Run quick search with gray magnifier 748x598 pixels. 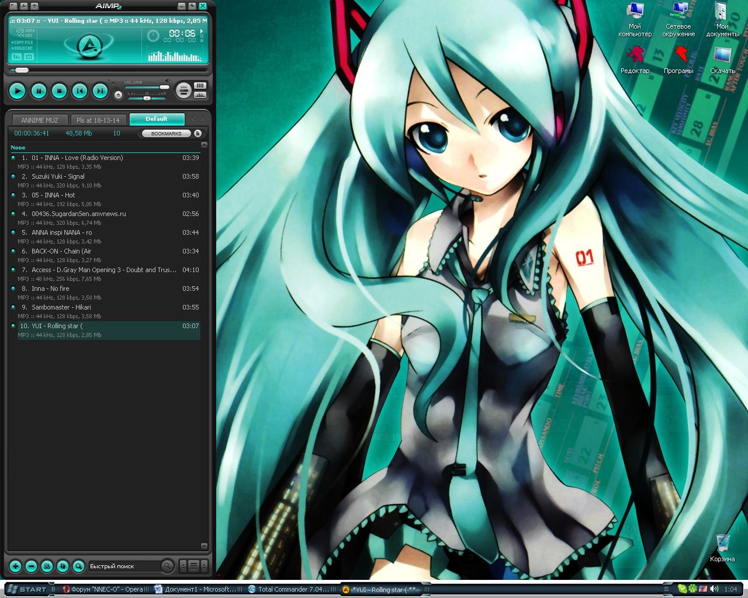(x=167, y=566)
